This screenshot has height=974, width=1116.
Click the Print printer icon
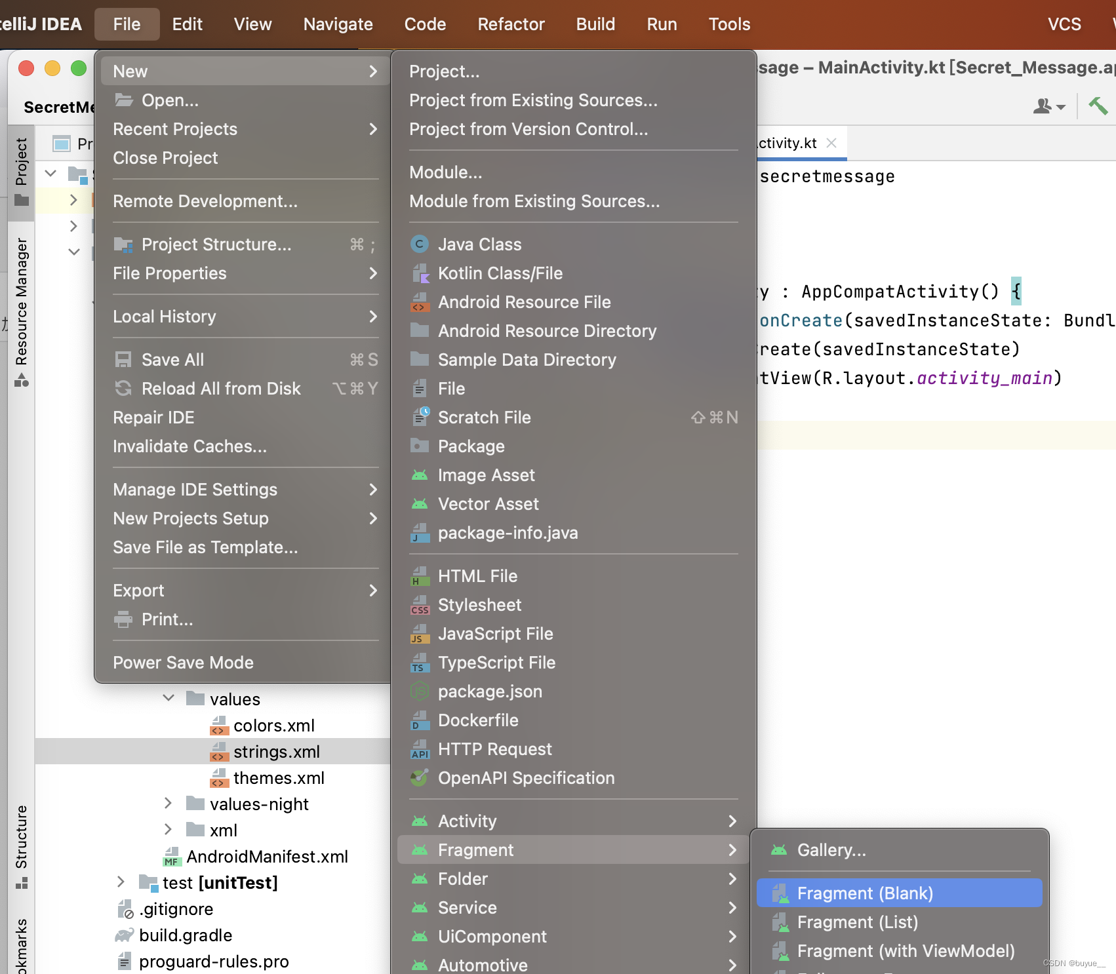(123, 619)
